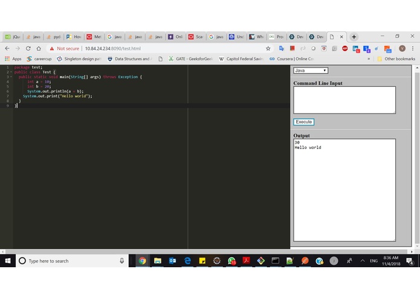Click the code line with System.out.println(a + b)
This screenshot has width=420, height=298.
(x=55, y=92)
